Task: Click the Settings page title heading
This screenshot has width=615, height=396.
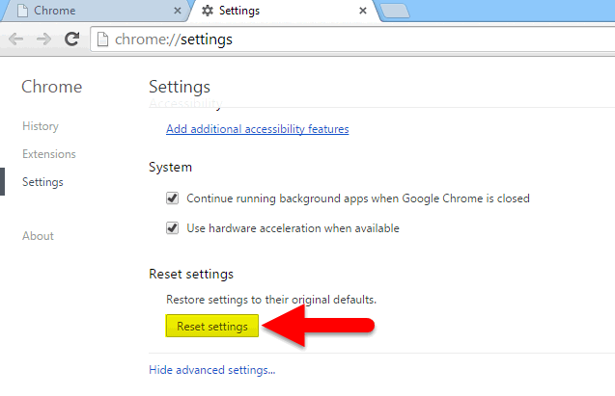Action: pyautogui.click(x=180, y=87)
